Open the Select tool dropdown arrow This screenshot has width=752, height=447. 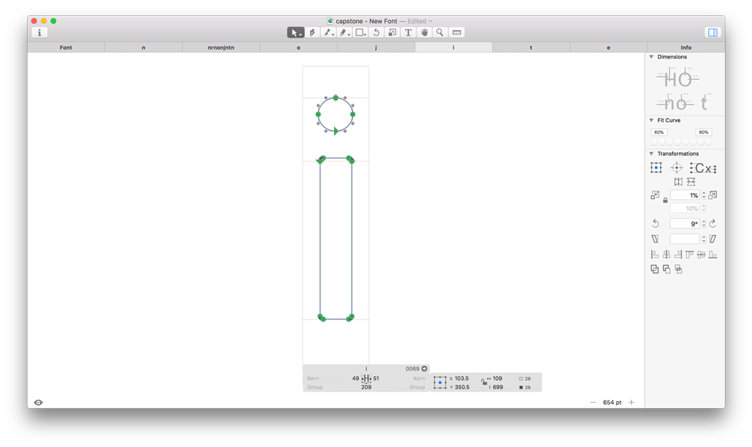301,35
